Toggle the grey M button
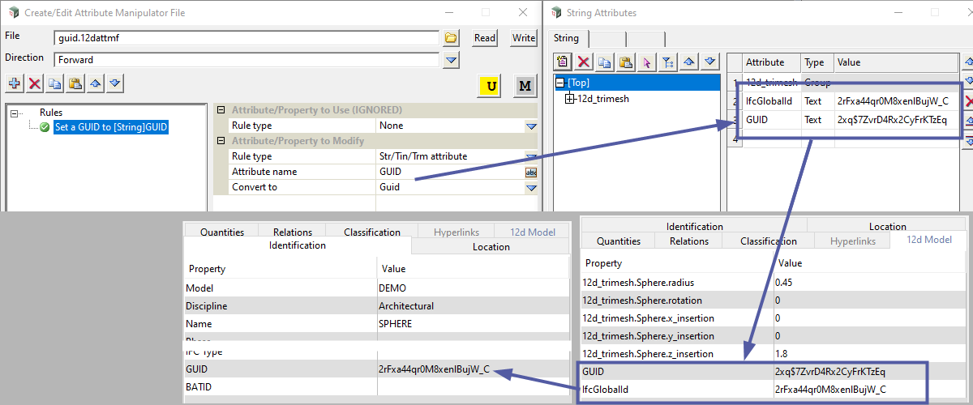This screenshot has width=973, height=405. pos(525,86)
